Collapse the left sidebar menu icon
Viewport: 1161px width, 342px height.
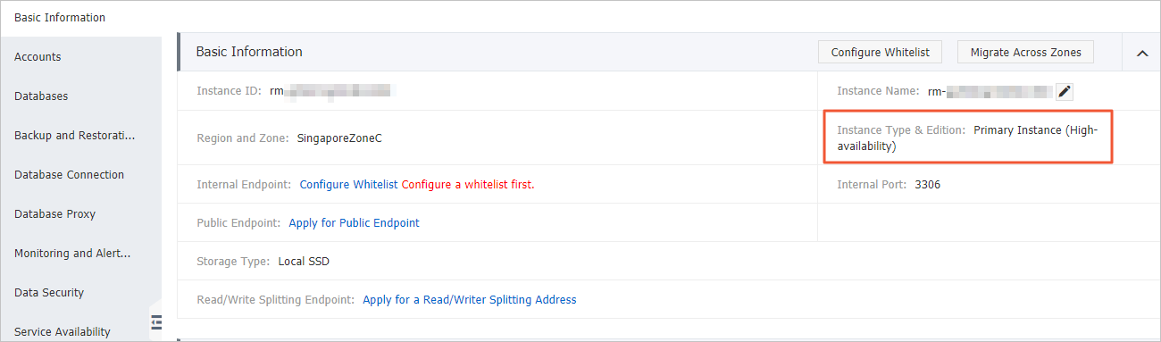coord(155,321)
